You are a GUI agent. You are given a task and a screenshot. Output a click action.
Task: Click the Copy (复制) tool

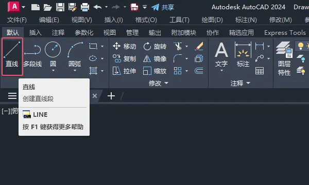124,58
